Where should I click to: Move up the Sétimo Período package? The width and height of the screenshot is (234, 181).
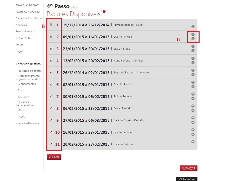[193, 94]
